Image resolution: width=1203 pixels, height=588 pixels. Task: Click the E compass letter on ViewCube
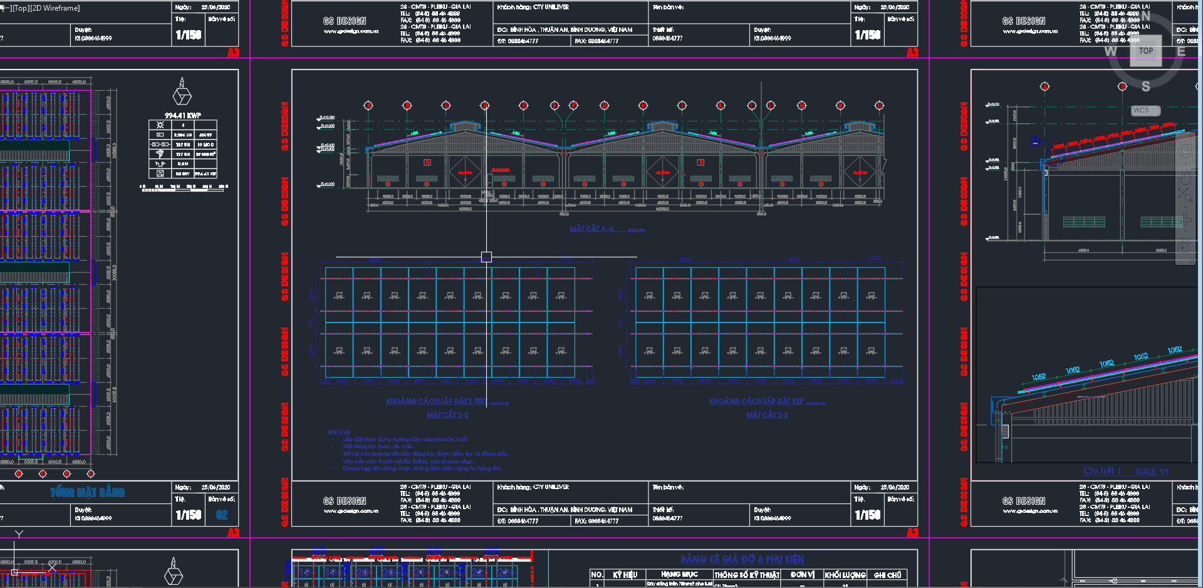click(x=1181, y=51)
